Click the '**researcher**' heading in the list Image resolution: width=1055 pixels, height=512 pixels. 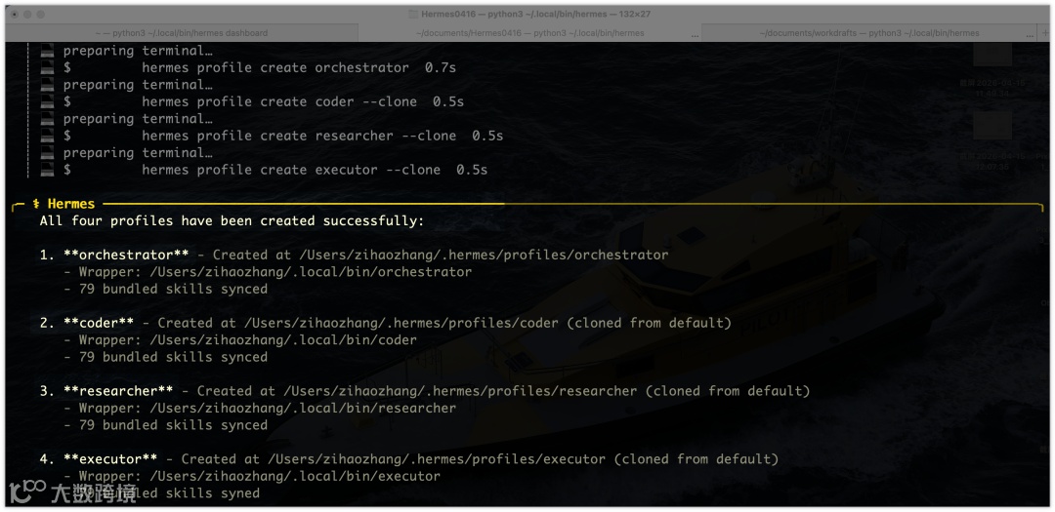click(118, 390)
